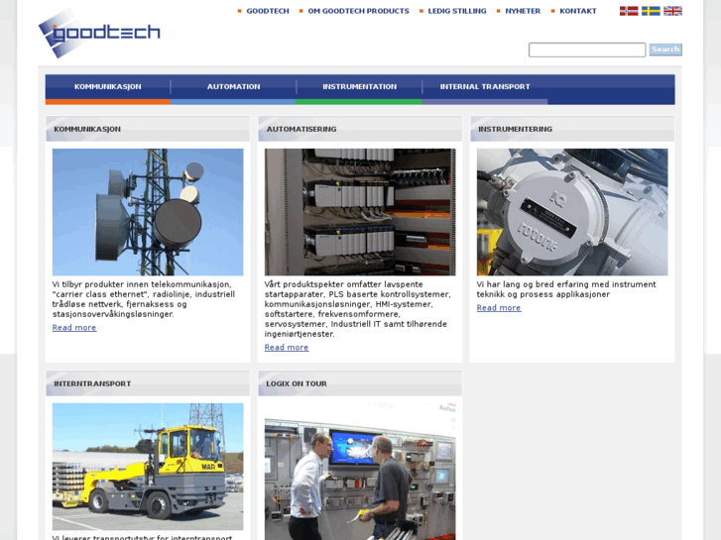Follow Read more under Automatisering
This screenshot has width=721, height=540.
point(287,348)
